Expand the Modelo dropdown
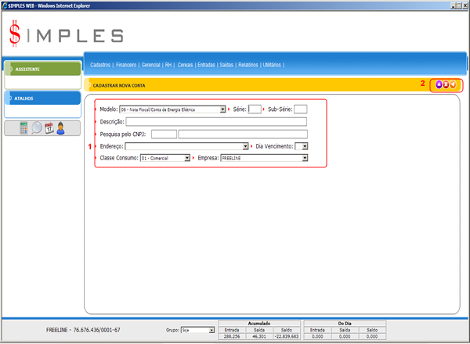 [222, 109]
